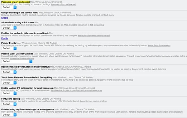Image resolution: width=187 pixels, height=118 pixels.
Task: Open the Passive Event Listener Override dropdown
Action: [x=17, y=61]
